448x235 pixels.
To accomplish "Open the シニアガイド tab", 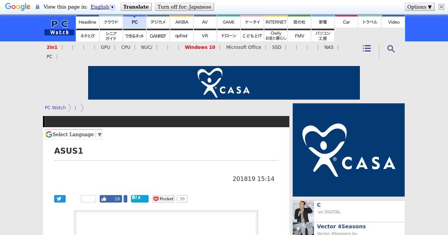I will (111, 35).
